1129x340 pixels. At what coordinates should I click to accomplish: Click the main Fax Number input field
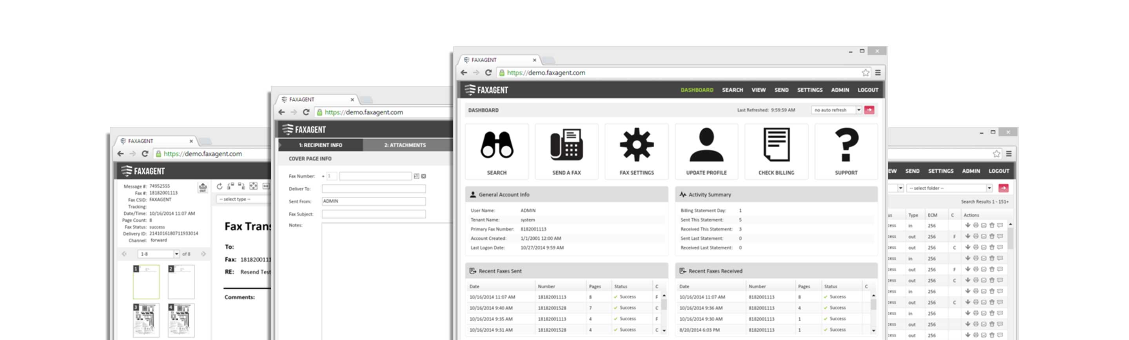pyautogui.click(x=375, y=176)
